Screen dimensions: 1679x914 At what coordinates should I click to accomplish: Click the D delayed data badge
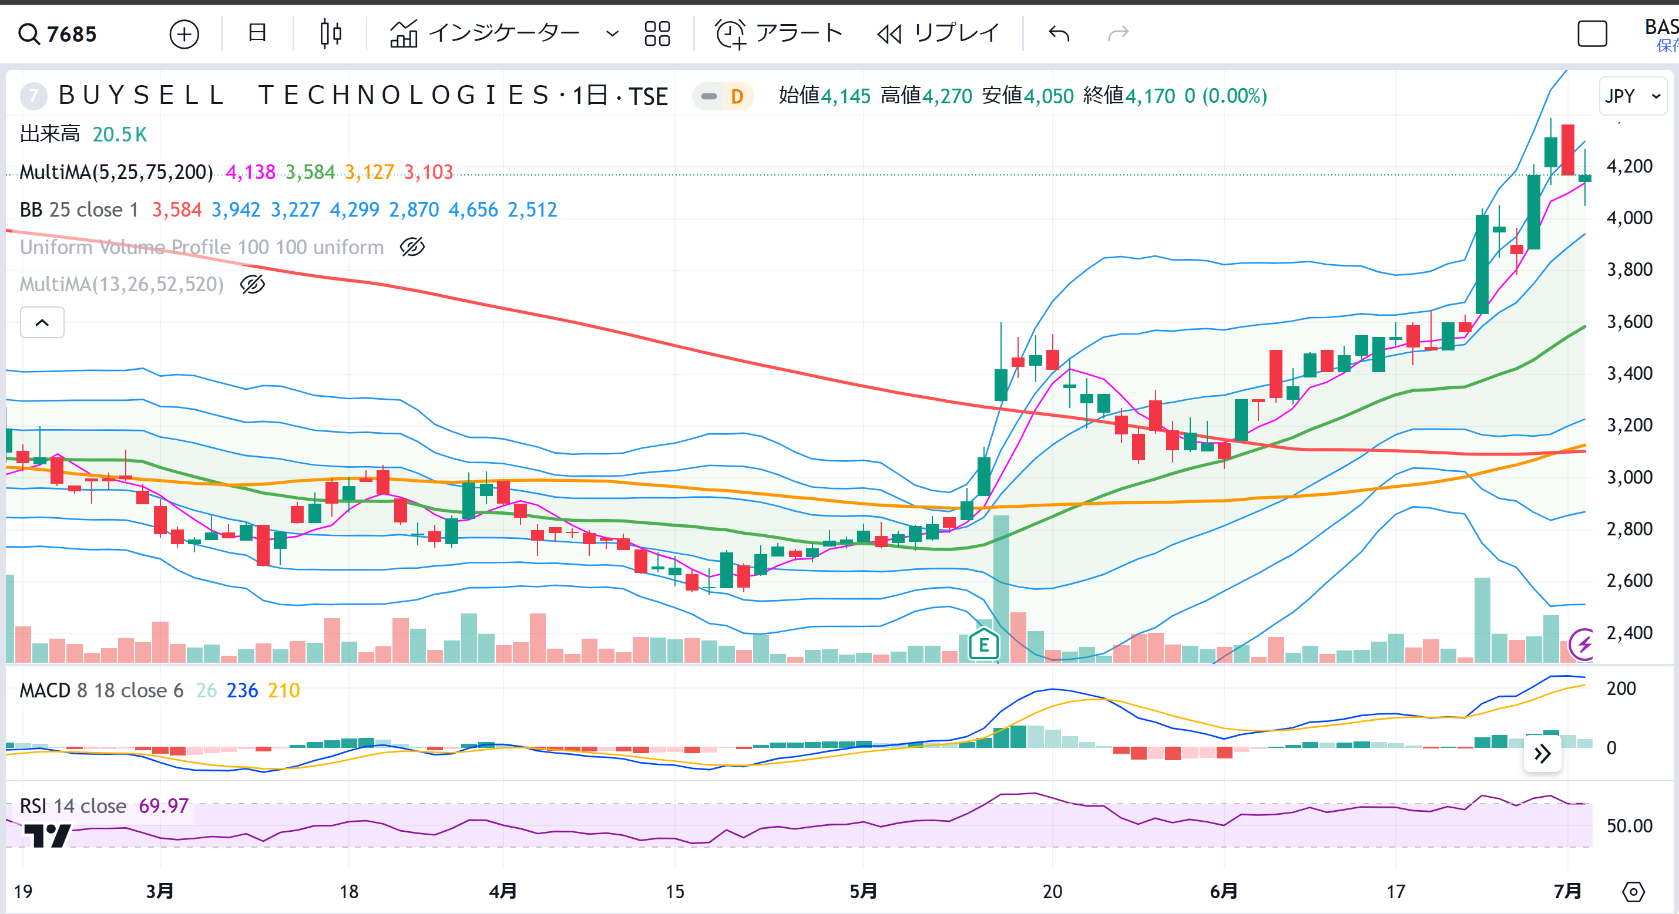[737, 96]
